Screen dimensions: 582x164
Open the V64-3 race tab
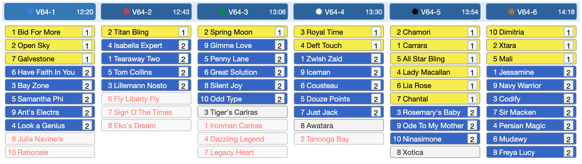coord(243,12)
